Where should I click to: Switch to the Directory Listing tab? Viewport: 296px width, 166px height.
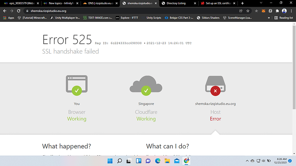[x=176, y=3]
